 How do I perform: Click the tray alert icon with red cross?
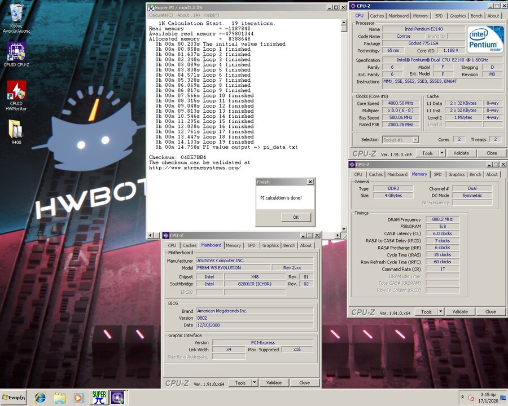pyautogui.click(x=471, y=398)
